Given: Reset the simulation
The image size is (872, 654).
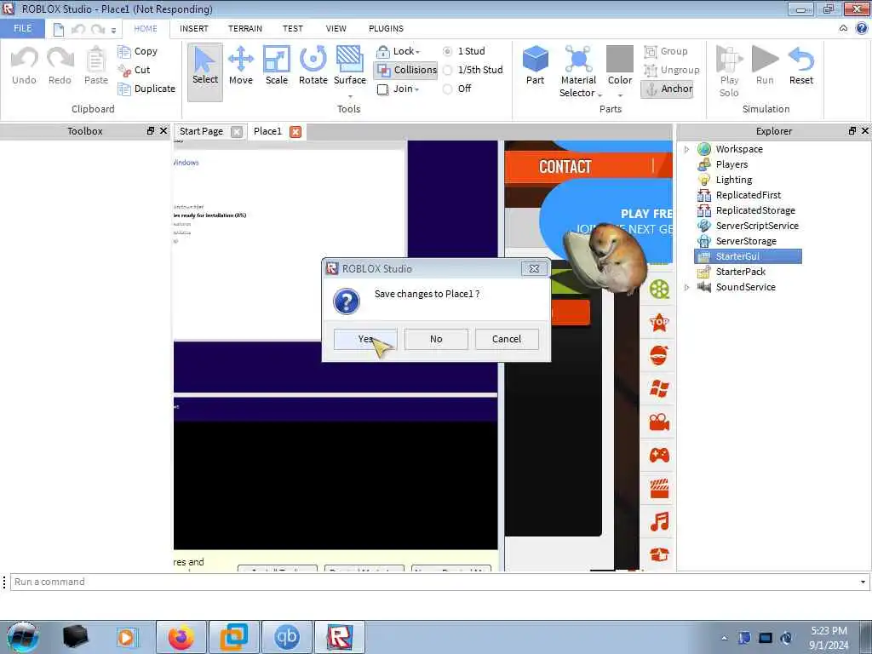Looking at the screenshot, I should click(x=800, y=66).
